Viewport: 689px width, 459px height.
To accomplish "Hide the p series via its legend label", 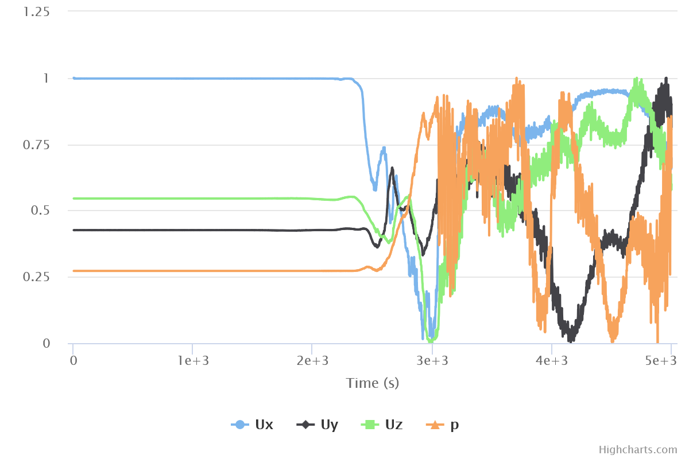I will [455, 425].
